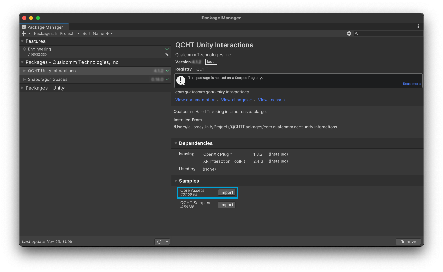Viewport: 443px width, 272px height.
Task: Open the three-dot more options menu
Action: [x=418, y=27]
